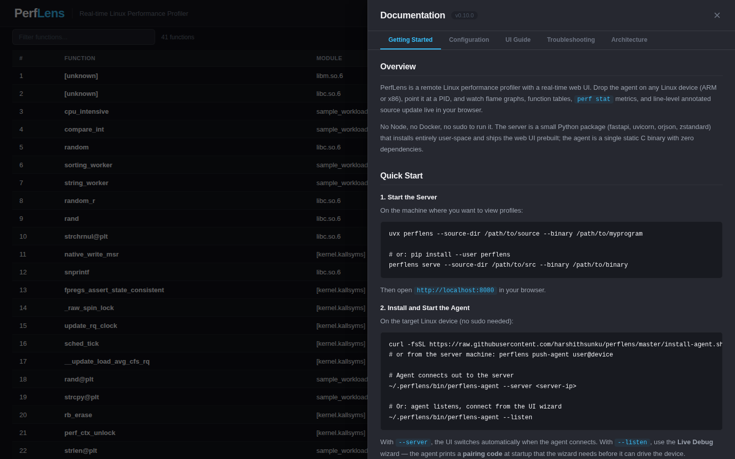Viewport: 735px width, 459px height.
Task: Select the sorting_worker function row
Action: 190,165
